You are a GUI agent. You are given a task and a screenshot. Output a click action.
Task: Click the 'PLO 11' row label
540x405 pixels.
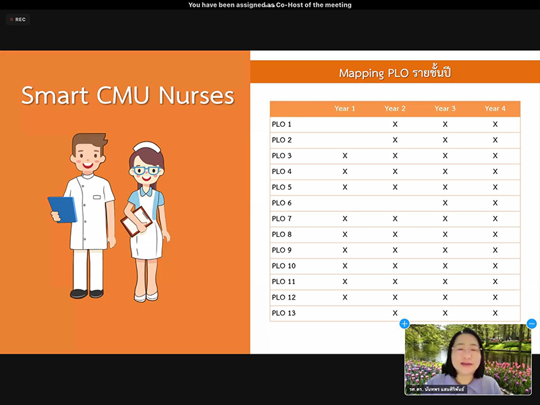coord(283,281)
